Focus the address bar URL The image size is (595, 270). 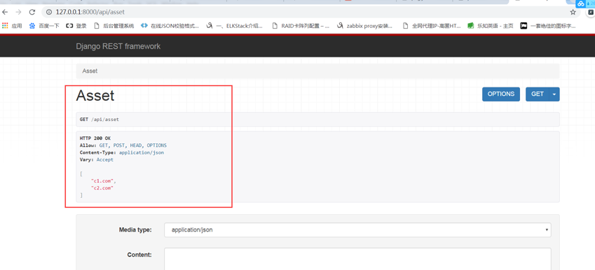[x=90, y=12]
